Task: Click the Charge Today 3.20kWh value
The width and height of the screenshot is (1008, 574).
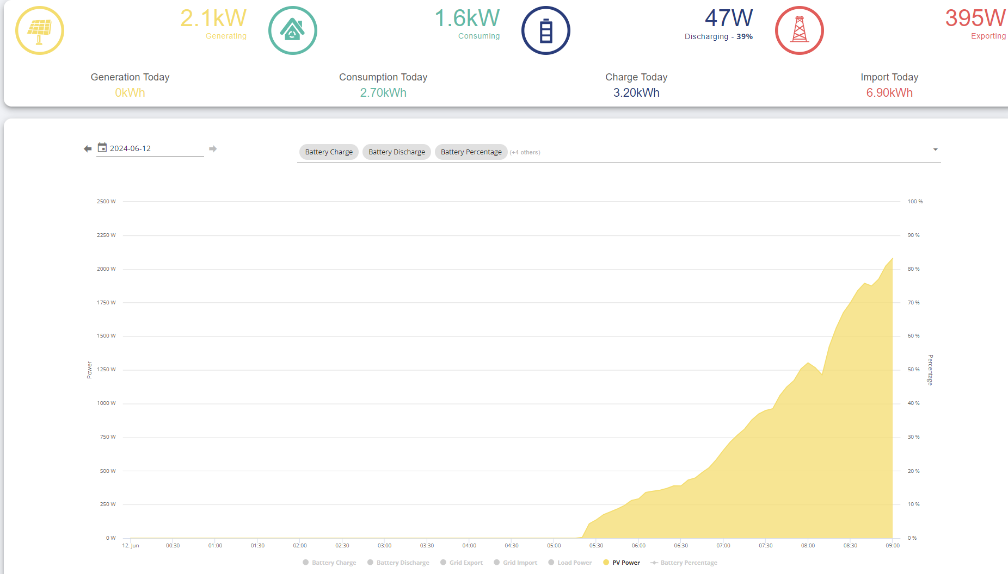Action: tap(636, 93)
